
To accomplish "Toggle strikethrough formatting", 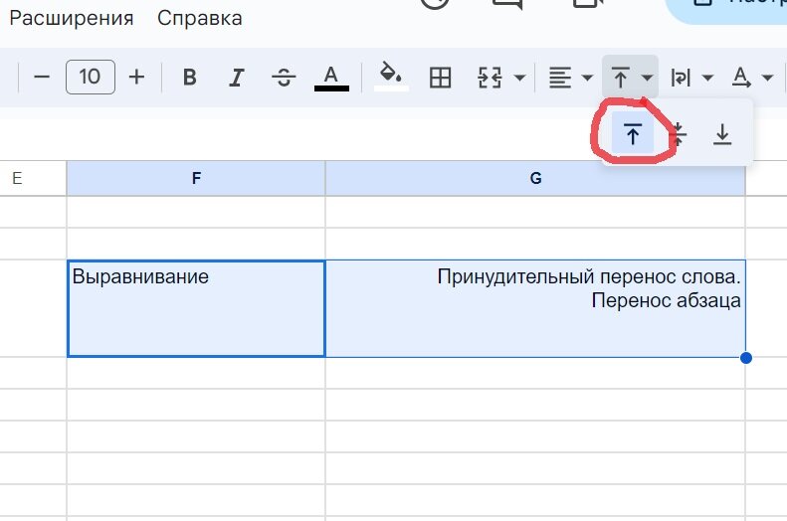I will 284,78.
